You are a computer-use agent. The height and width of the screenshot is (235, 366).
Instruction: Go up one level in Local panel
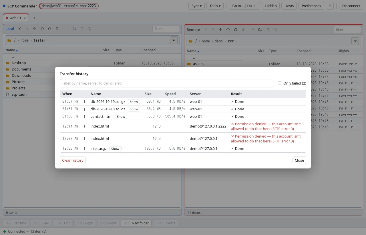pos(35,29)
